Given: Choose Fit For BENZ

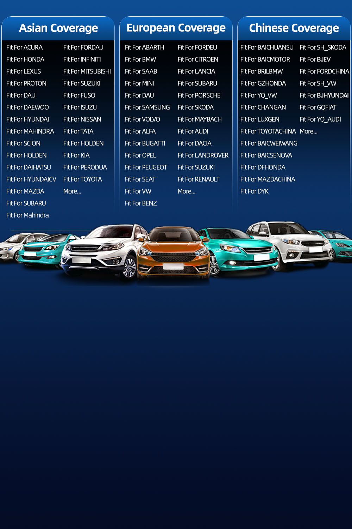Looking at the screenshot, I should [140, 203].
